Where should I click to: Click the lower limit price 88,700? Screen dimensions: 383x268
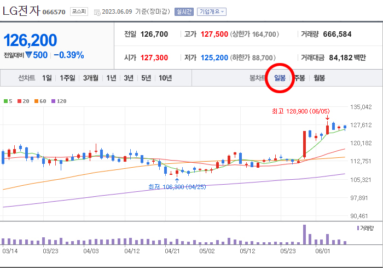click(262, 58)
